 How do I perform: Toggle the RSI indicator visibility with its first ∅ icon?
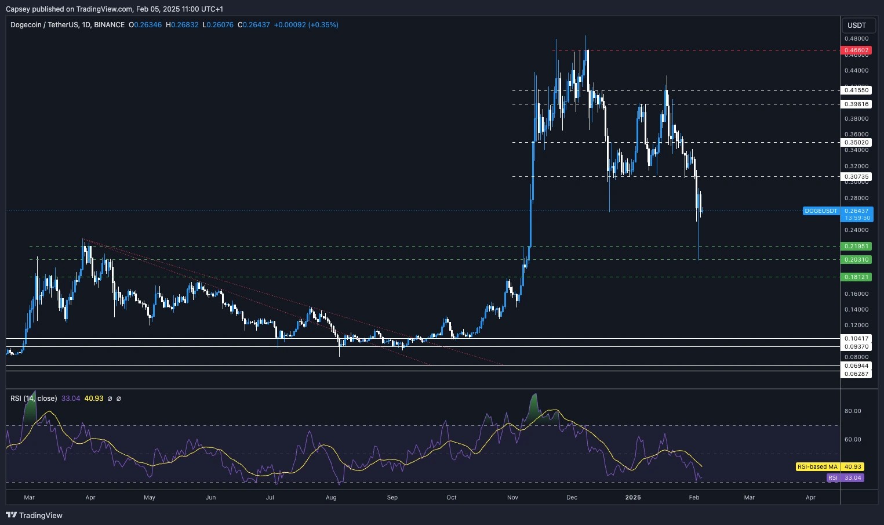(108, 399)
